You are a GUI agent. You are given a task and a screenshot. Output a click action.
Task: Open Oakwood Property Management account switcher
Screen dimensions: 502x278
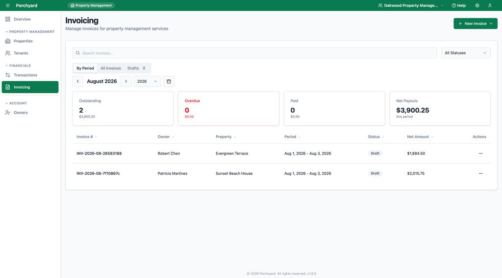tap(411, 5)
